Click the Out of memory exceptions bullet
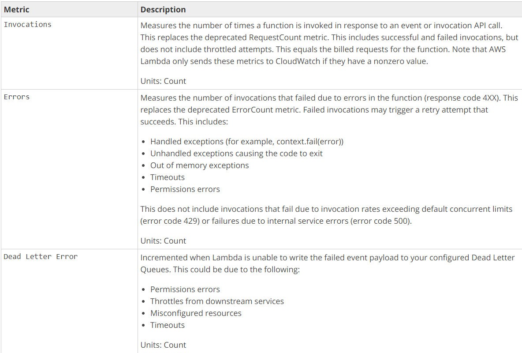 [x=199, y=165]
